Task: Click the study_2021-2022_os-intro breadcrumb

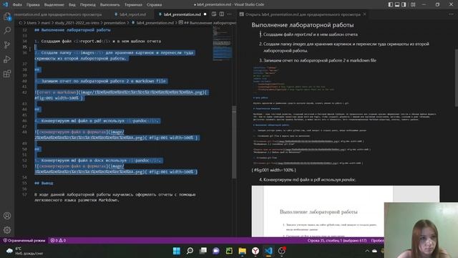Action: tap(77, 23)
